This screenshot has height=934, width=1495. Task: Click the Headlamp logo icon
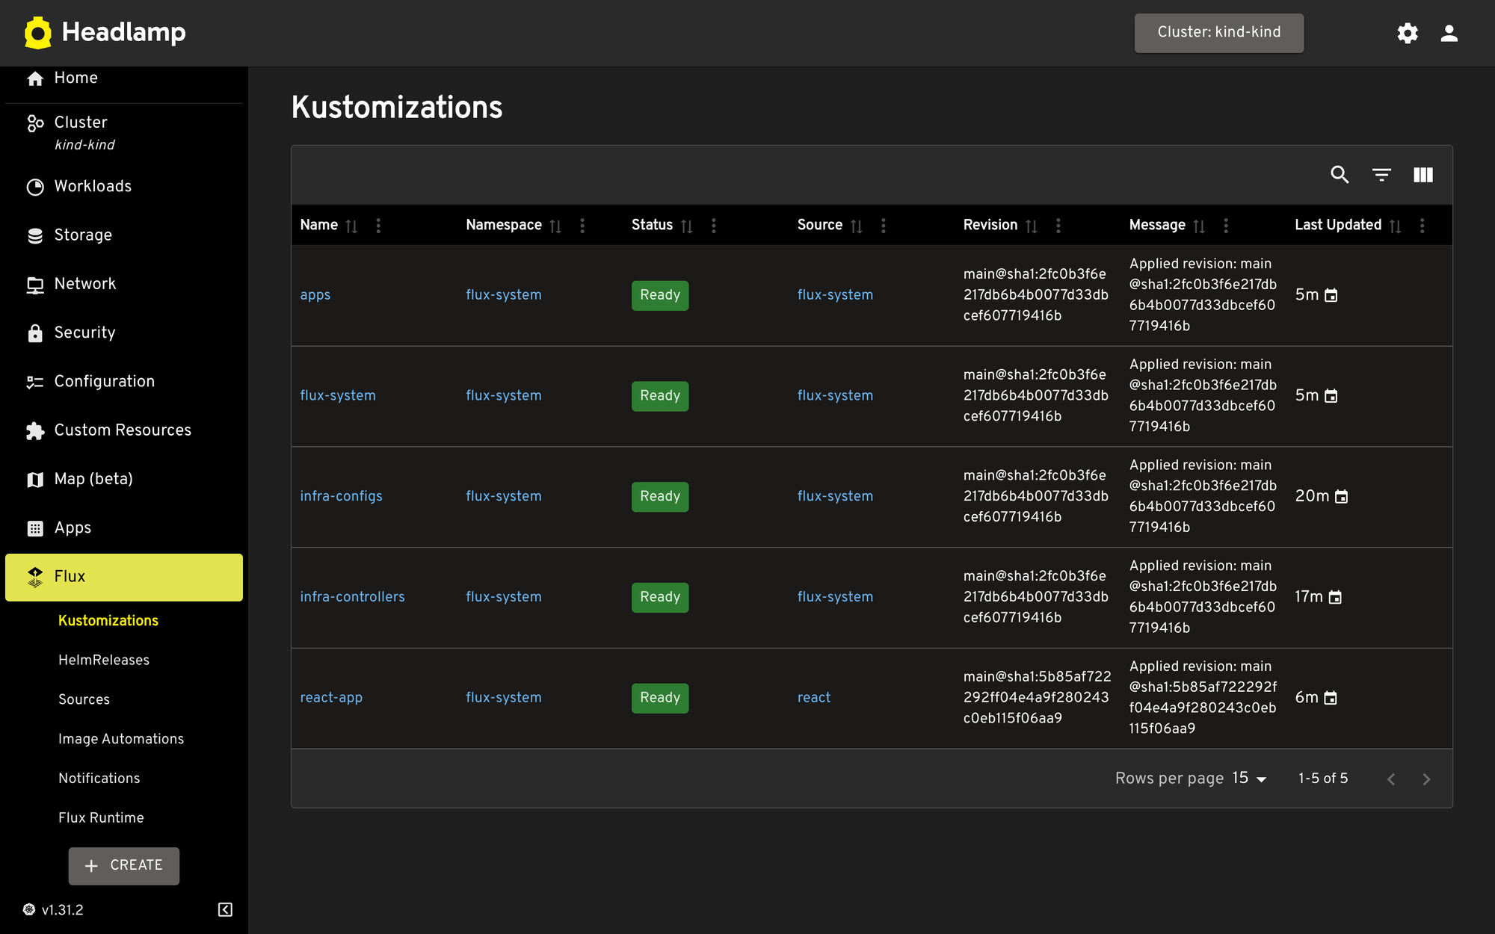click(37, 33)
